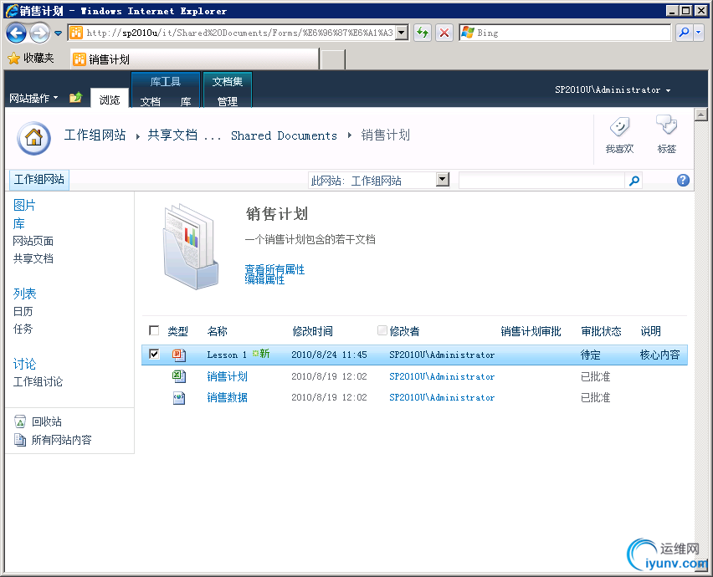Click the 标签 tags and notes icon
This screenshot has height=577, width=713.
(x=667, y=125)
